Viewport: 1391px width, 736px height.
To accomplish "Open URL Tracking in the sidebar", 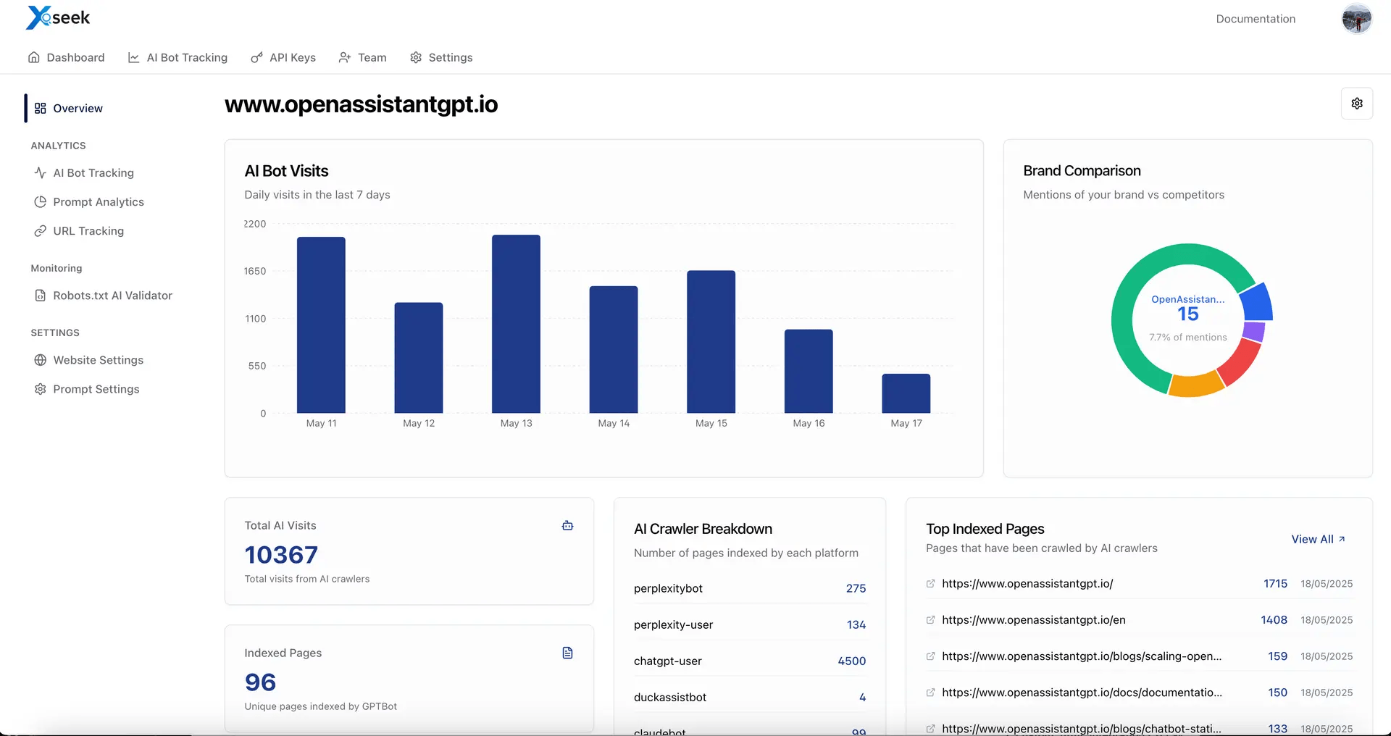I will tap(88, 231).
